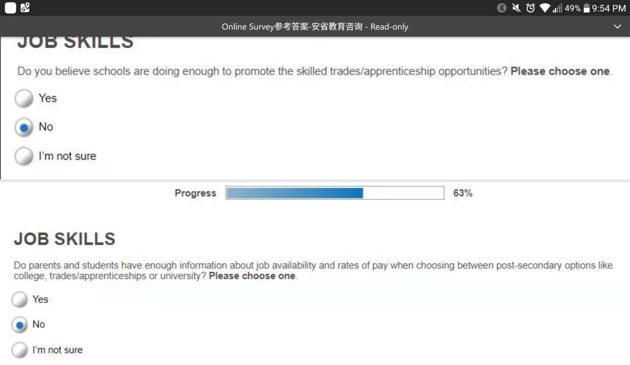This screenshot has width=630, height=365.
Task: Tap the alarm clock status icon
Action: click(x=530, y=8)
